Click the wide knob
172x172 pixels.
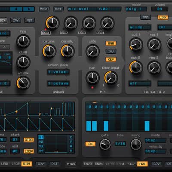coord(92,51)
